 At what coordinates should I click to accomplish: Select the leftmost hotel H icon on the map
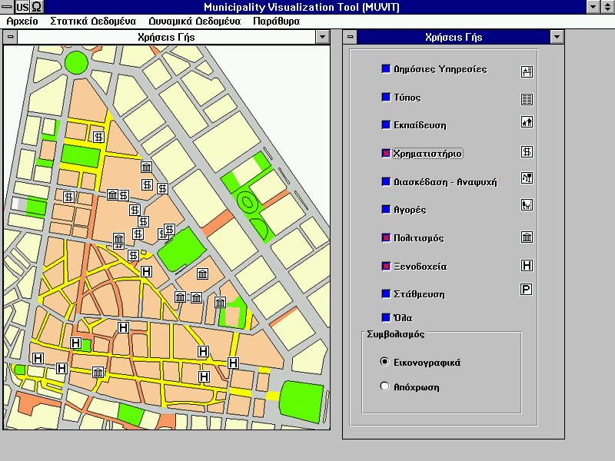click(x=38, y=358)
